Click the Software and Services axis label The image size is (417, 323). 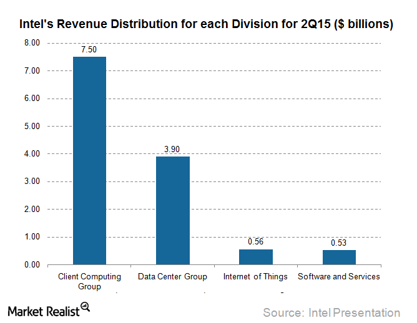tap(339, 276)
